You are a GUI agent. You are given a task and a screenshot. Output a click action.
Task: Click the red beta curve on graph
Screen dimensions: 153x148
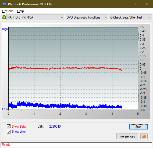pyautogui.click(x=65, y=68)
